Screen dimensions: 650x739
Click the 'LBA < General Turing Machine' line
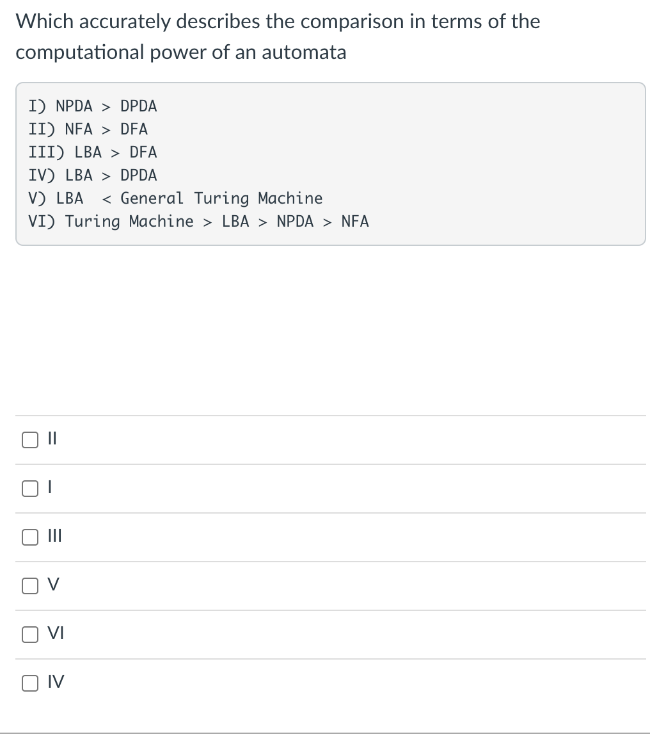tap(175, 199)
